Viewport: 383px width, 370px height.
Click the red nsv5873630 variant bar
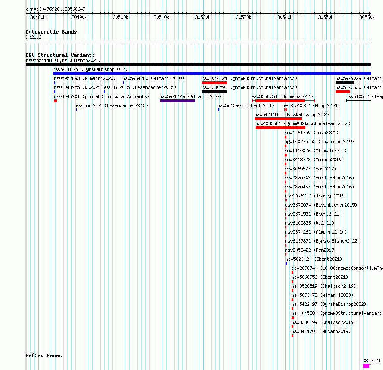(x=343, y=92)
